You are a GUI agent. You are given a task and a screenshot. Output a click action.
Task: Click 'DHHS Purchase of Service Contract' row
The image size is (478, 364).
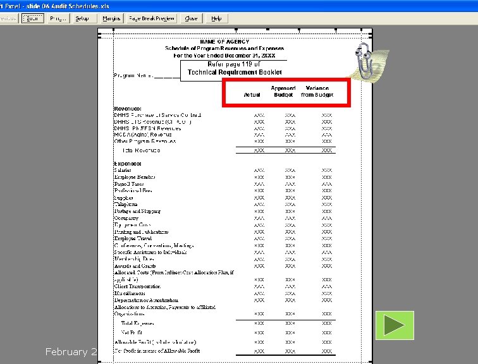(x=157, y=115)
